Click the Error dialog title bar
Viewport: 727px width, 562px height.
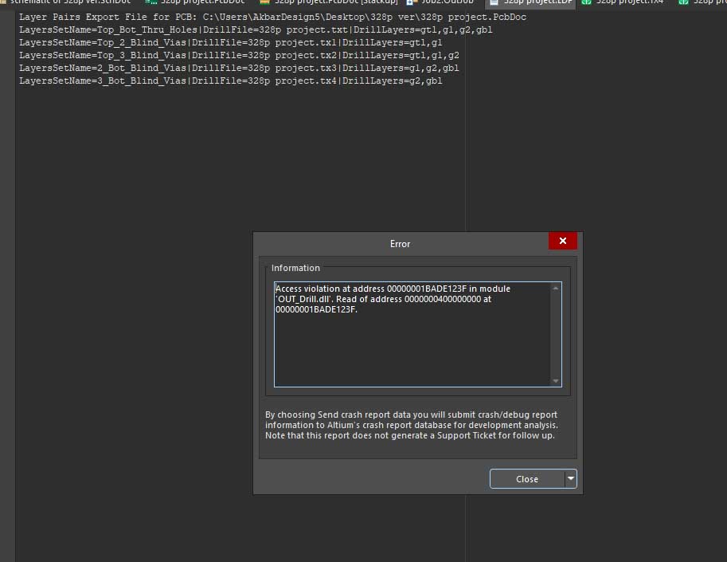pos(400,243)
